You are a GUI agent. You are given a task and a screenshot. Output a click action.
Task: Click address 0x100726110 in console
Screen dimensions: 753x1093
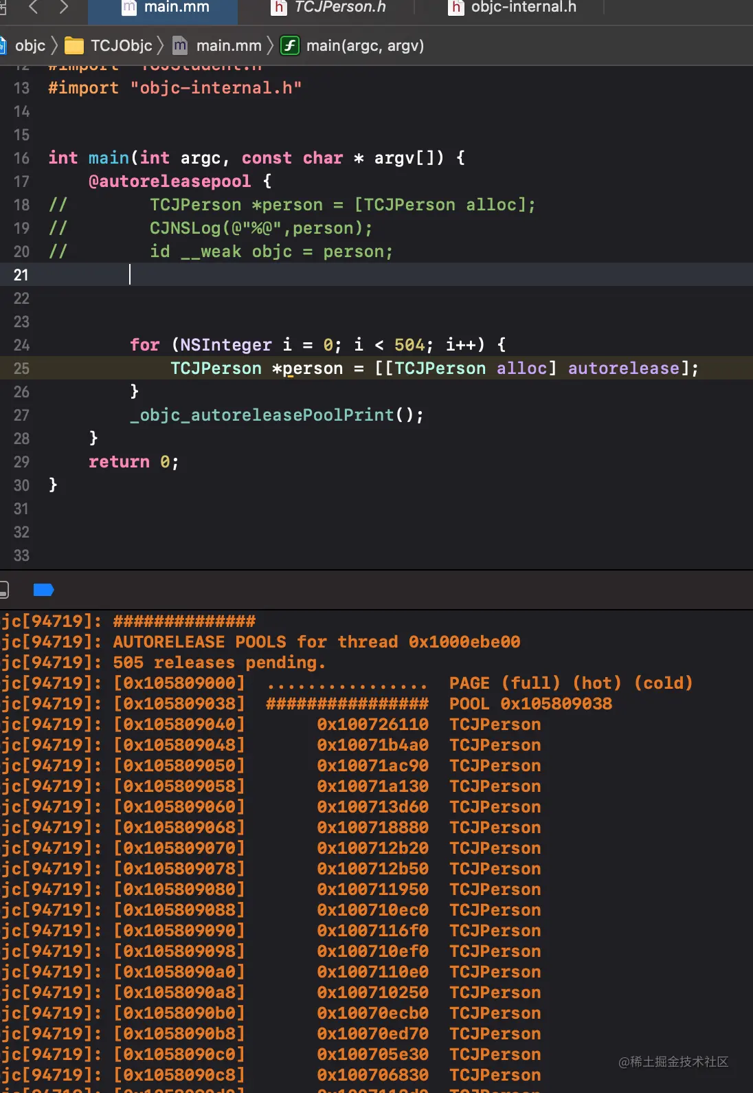(x=372, y=725)
